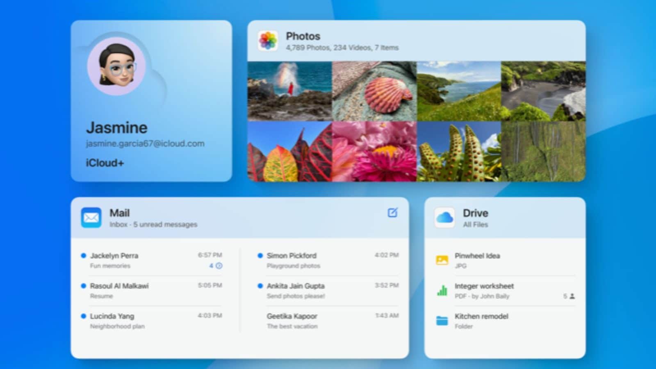The height and width of the screenshot is (369, 656).
Task: Click the 'Resume' subject line
Action: click(101, 296)
